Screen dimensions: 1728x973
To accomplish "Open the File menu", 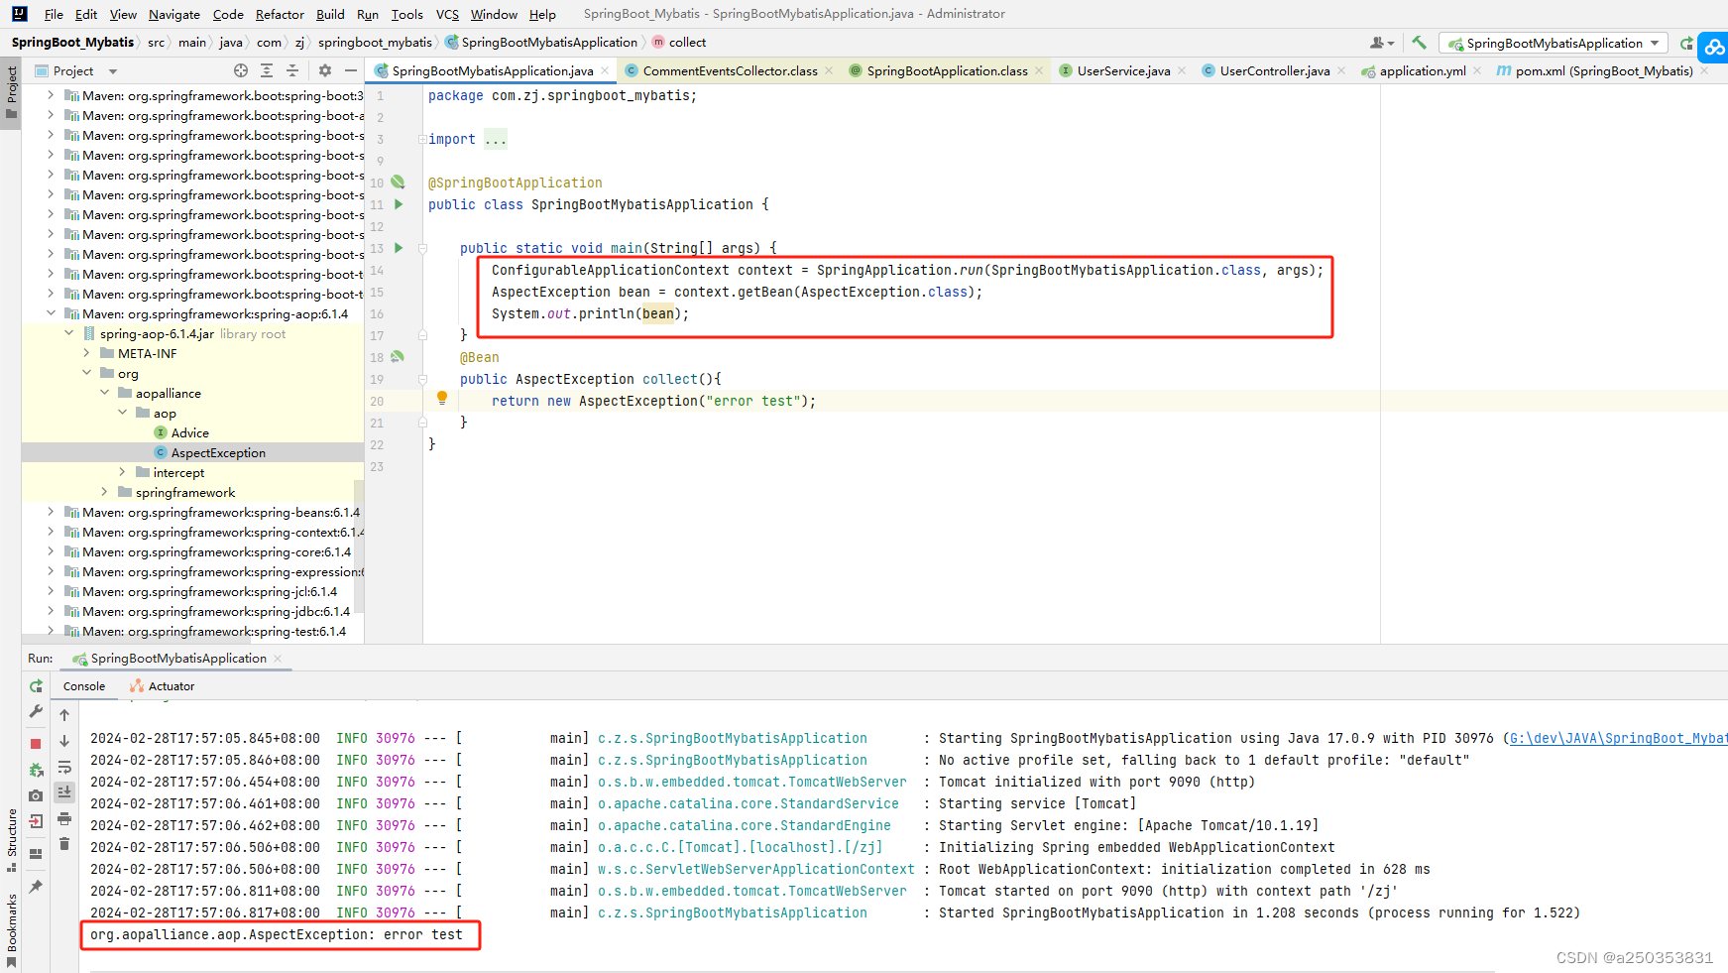I will pyautogui.click(x=54, y=14).
